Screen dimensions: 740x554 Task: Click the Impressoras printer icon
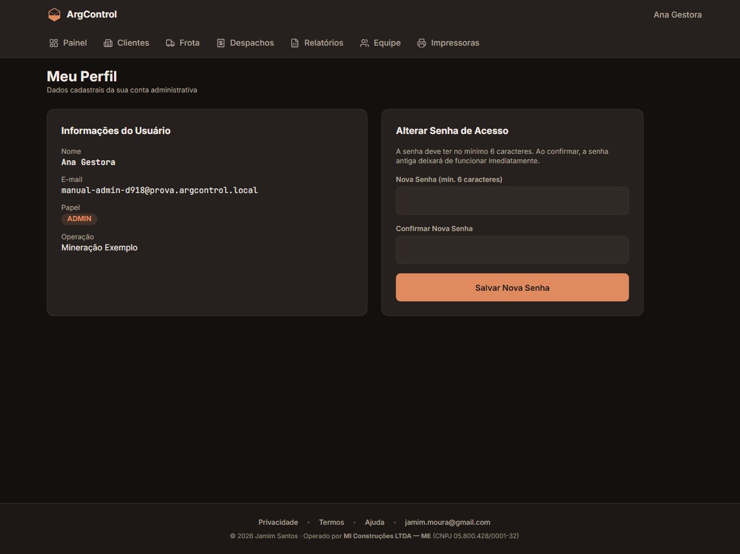coord(422,43)
